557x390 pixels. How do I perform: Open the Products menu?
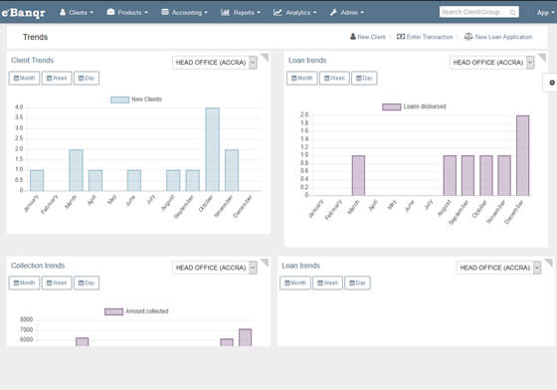pyautogui.click(x=127, y=12)
